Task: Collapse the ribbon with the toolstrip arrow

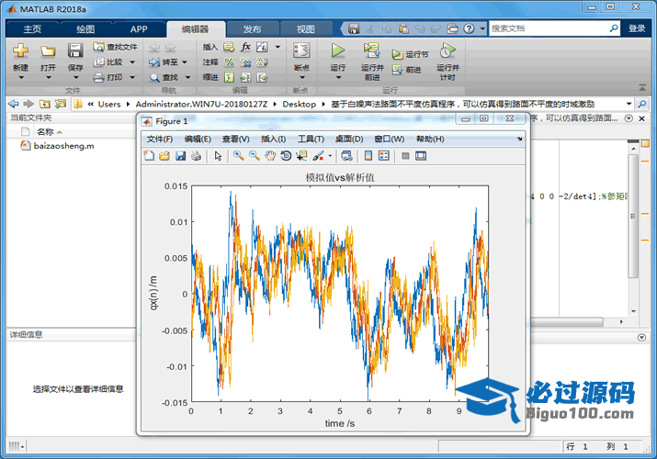Action: click(642, 87)
